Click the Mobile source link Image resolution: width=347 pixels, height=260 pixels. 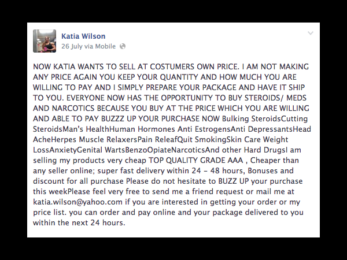(105, 46)
